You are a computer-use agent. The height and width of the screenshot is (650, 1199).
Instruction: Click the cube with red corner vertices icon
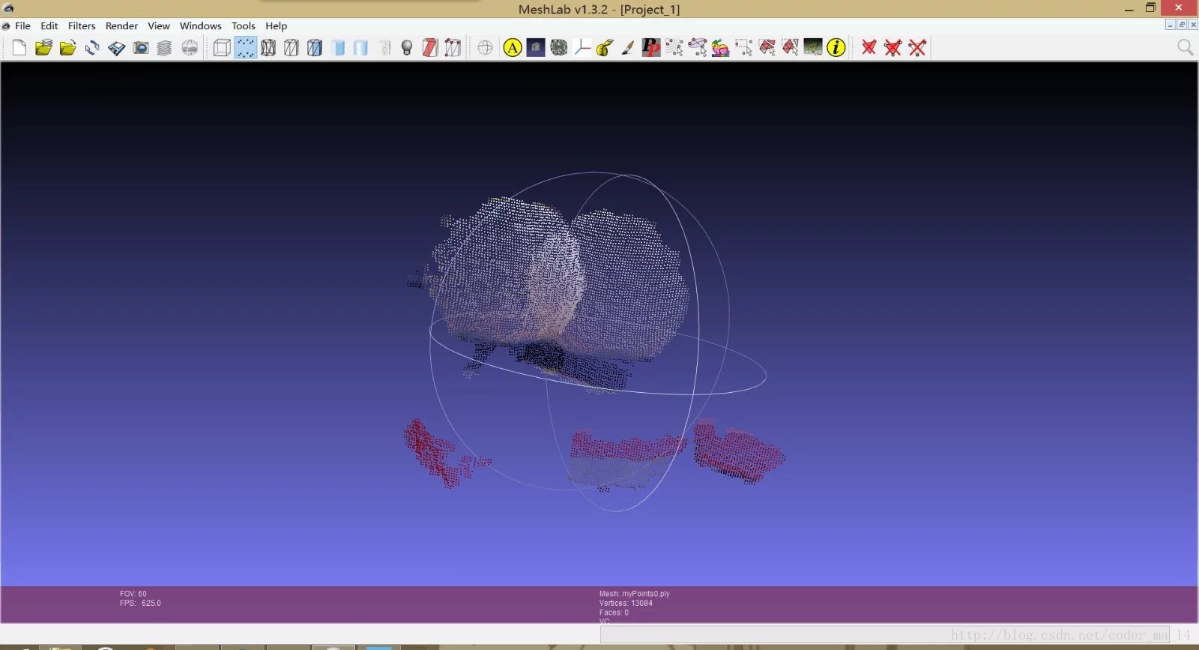pyautogui.click(x=453, y=48)
